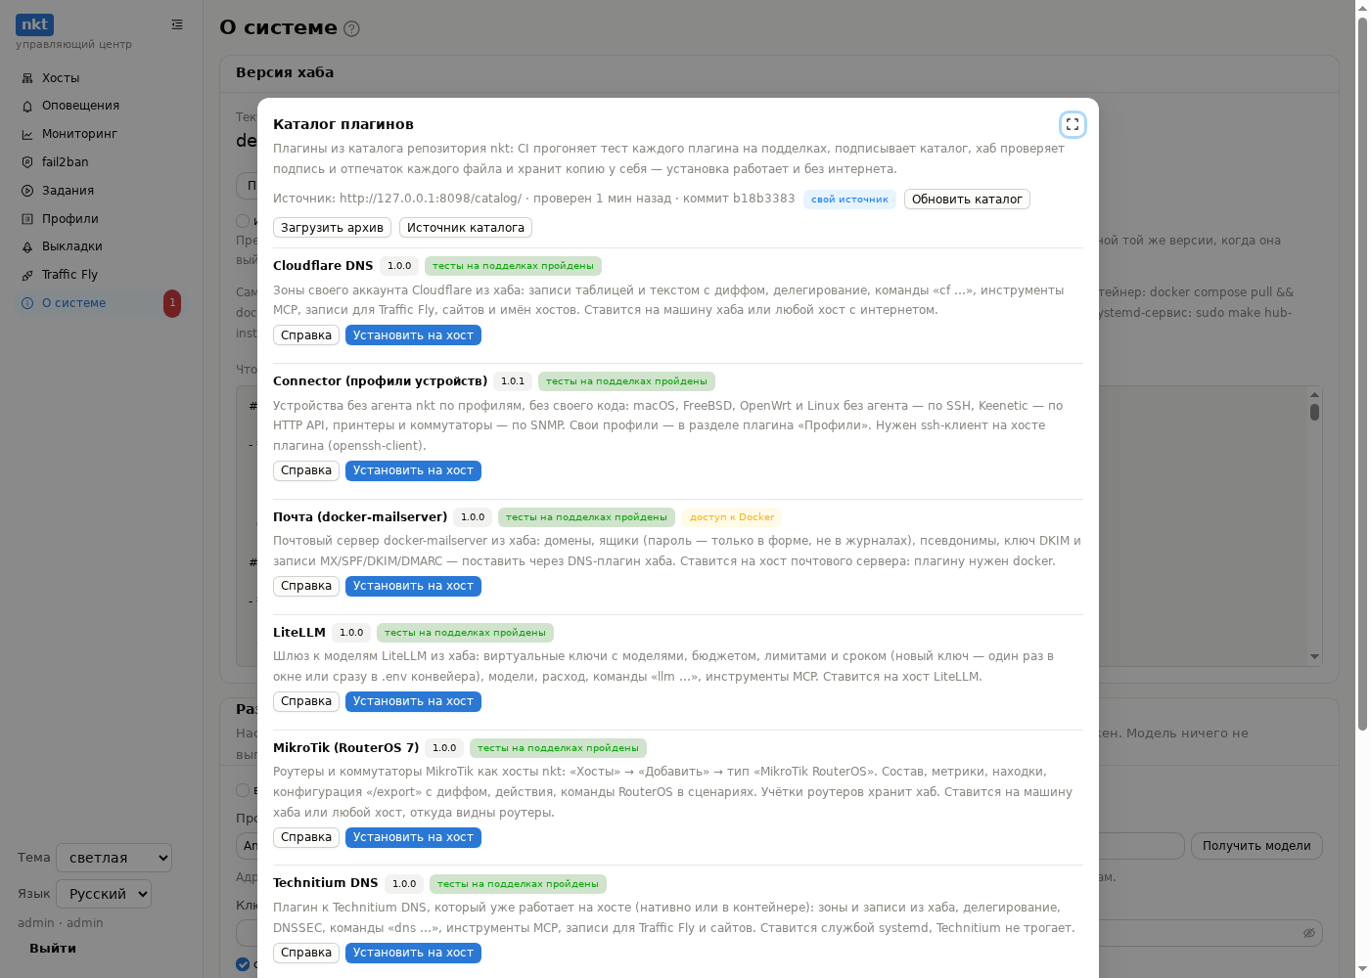The image size is (1370, 978).
Task: Select Задания in the sidebar
Action: point(102,191)
